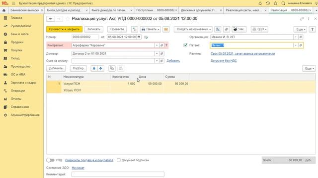
Task: Open Реквизиты продавца и покупателя link
Action: (x=89, y=160)
